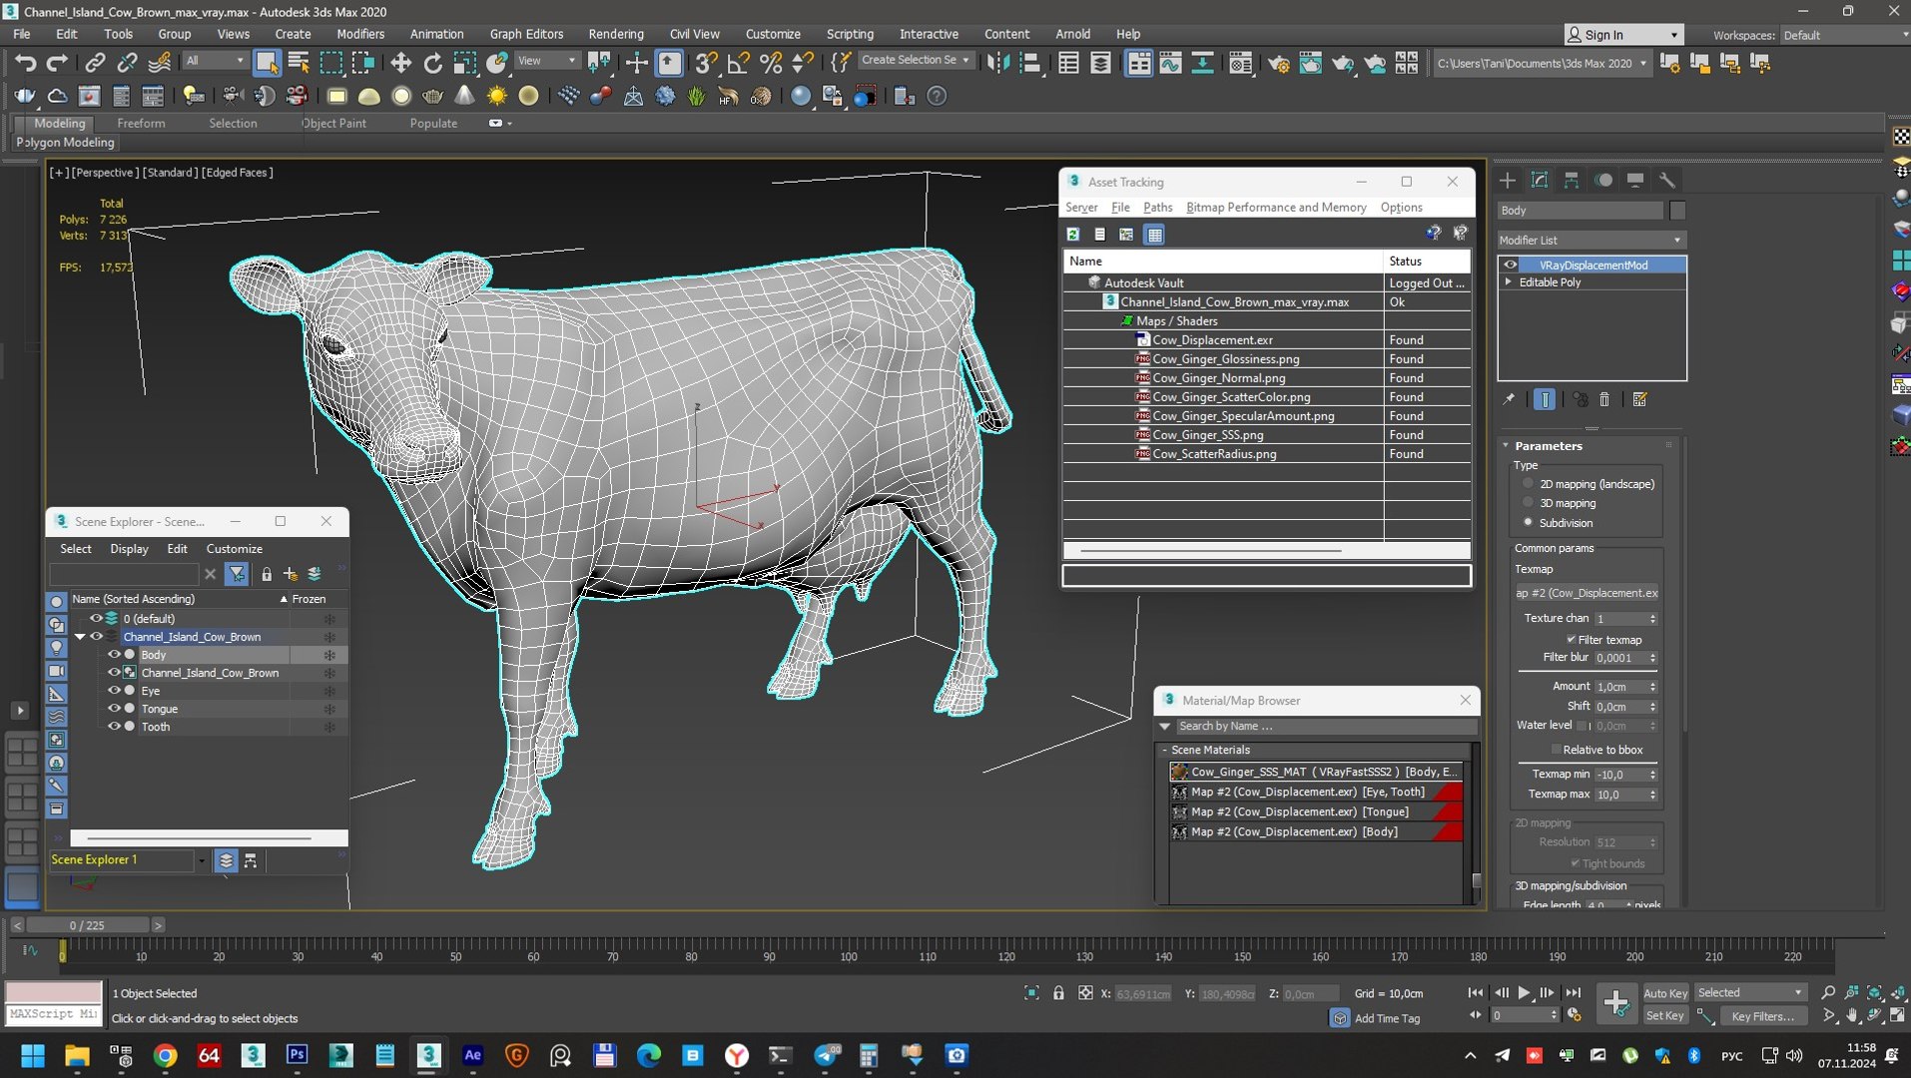Screen dimensions: 1911x1078
Task: Click Play Animation button
Action: (1524, 992)
